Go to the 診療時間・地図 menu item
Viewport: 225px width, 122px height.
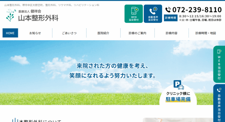(x=206, y=33)
